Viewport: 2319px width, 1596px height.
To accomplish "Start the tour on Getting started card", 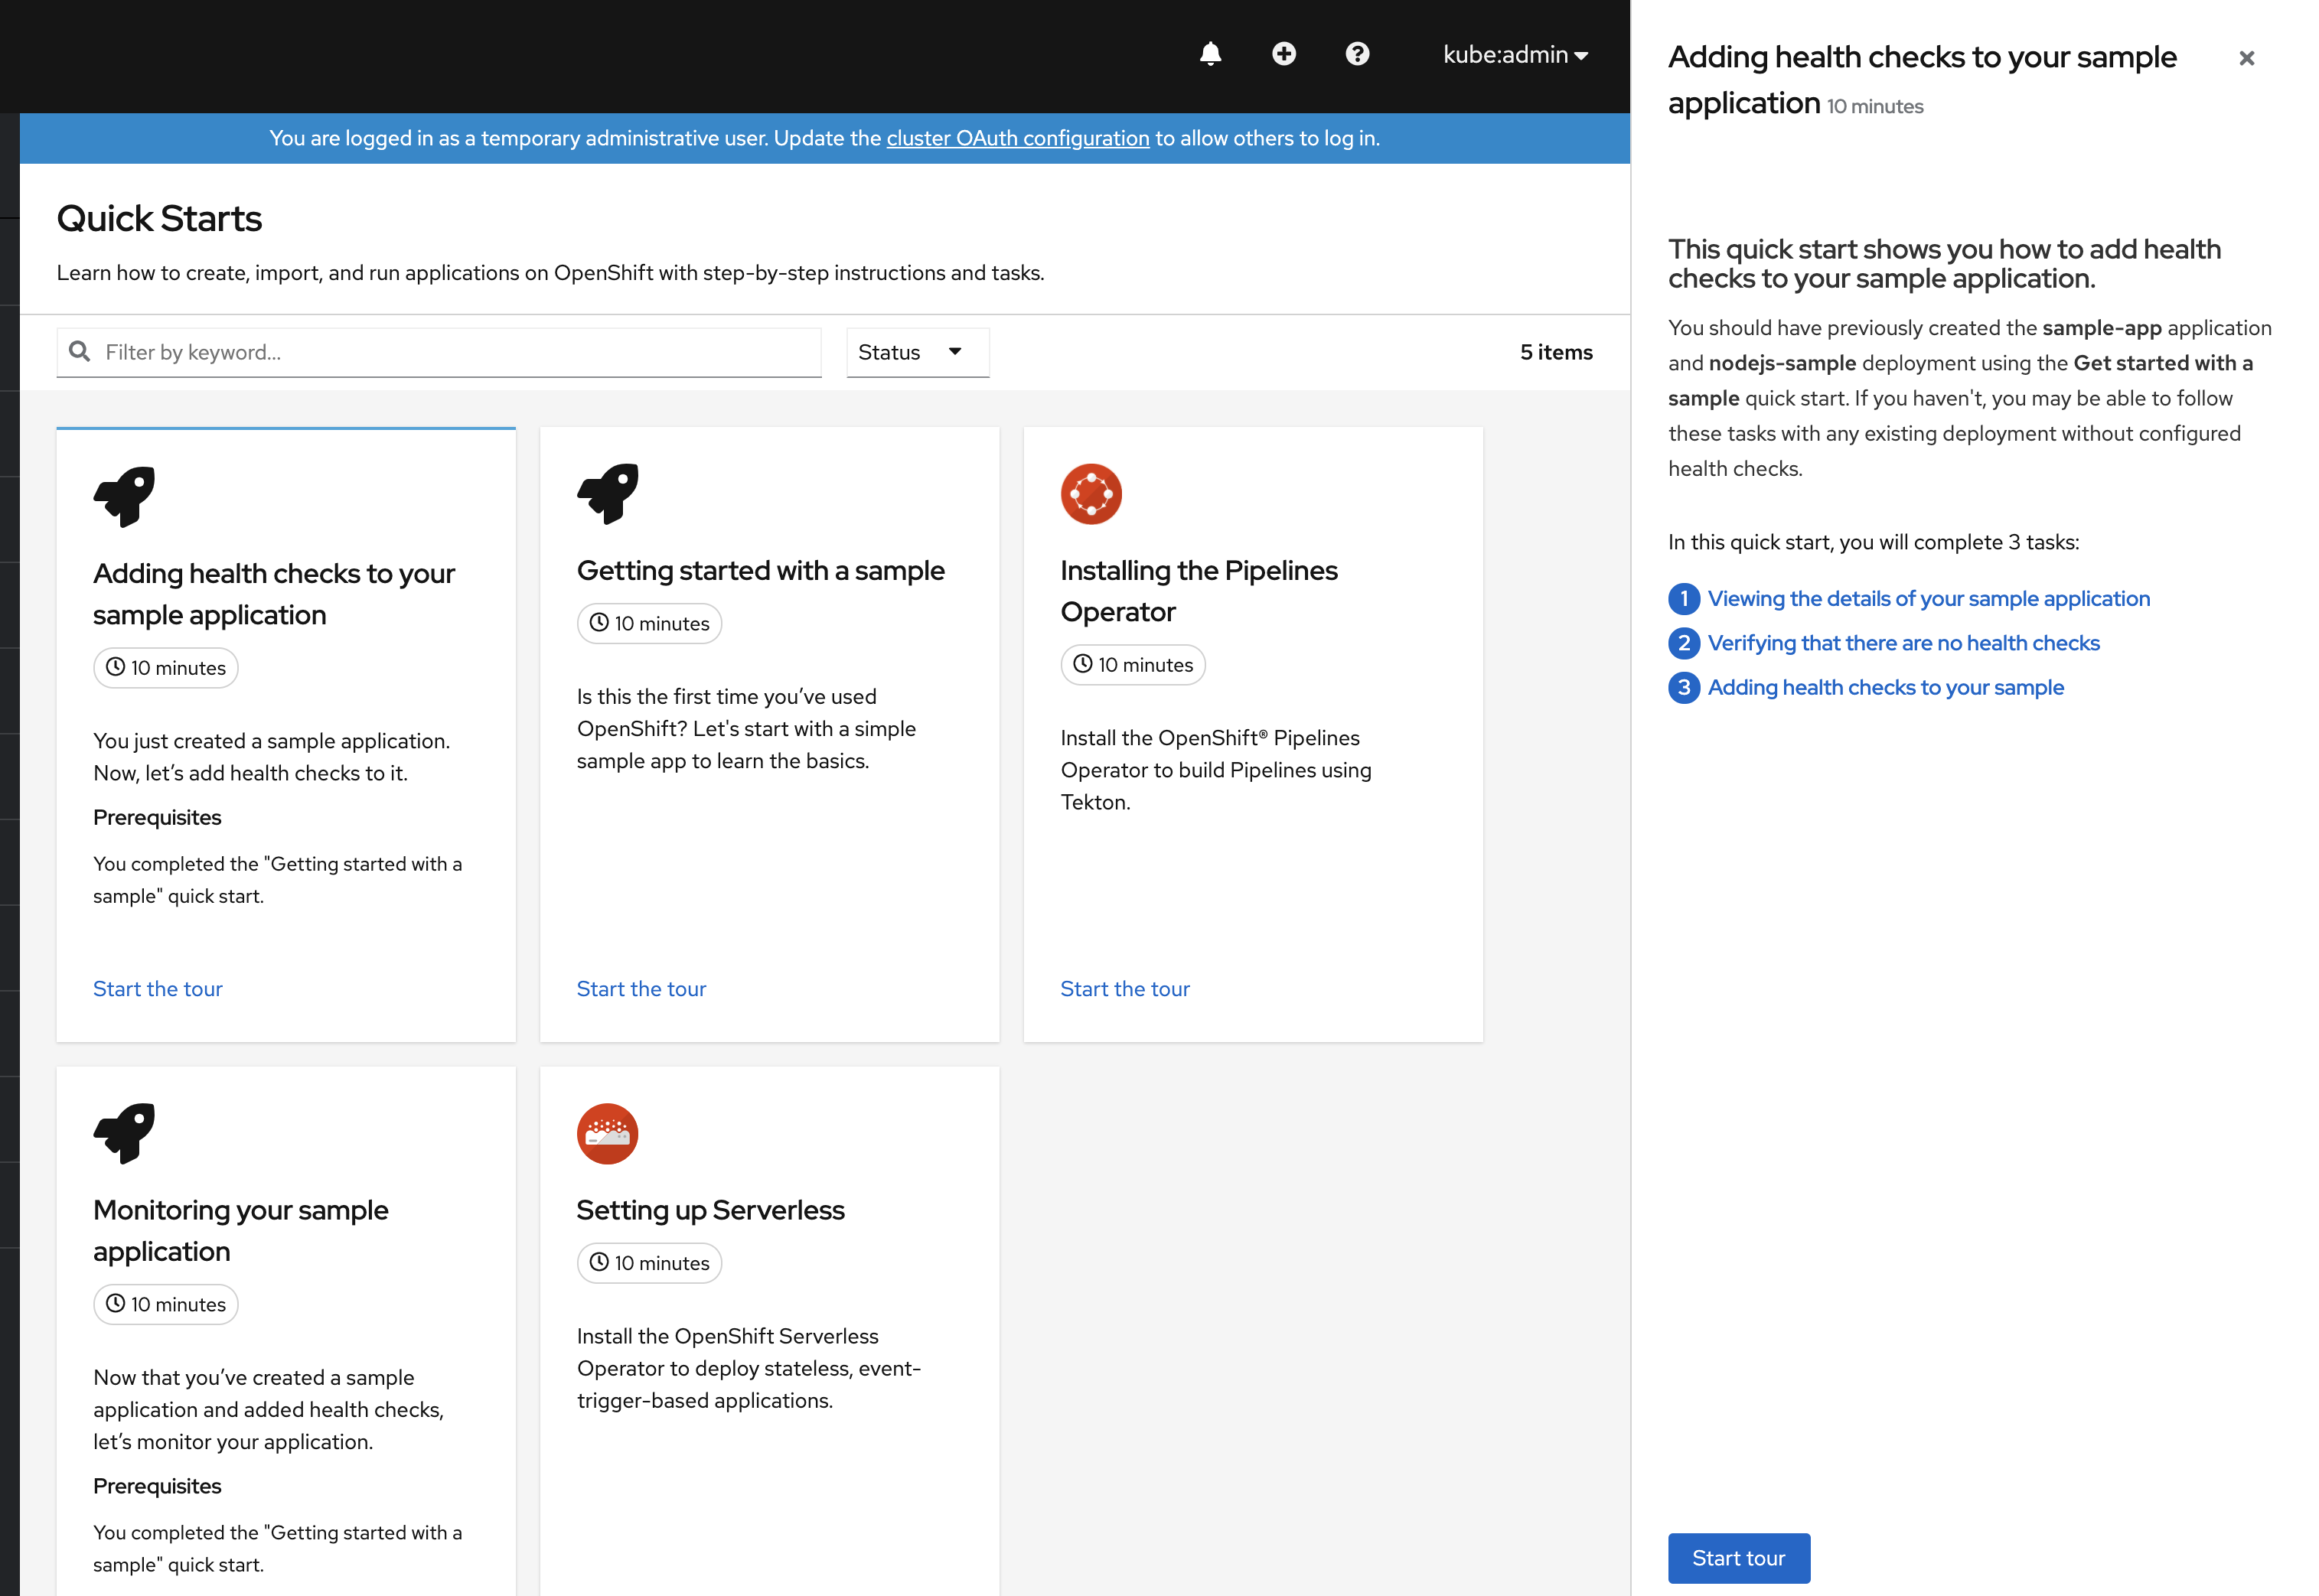I will (641, 988).
